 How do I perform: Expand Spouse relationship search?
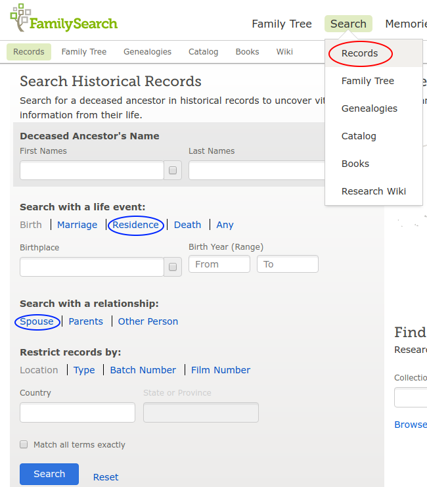(x=37, y=321)
